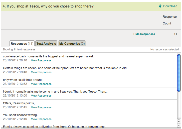View Responses for the 13:00 answer

pyautogui.click(x=41, y=96)
